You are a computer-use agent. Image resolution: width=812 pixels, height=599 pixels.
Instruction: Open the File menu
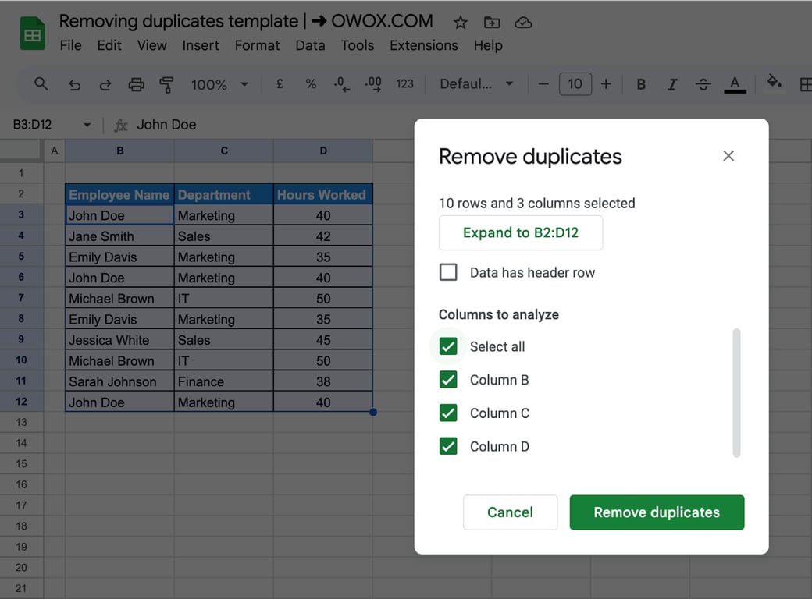coord(70,45)
